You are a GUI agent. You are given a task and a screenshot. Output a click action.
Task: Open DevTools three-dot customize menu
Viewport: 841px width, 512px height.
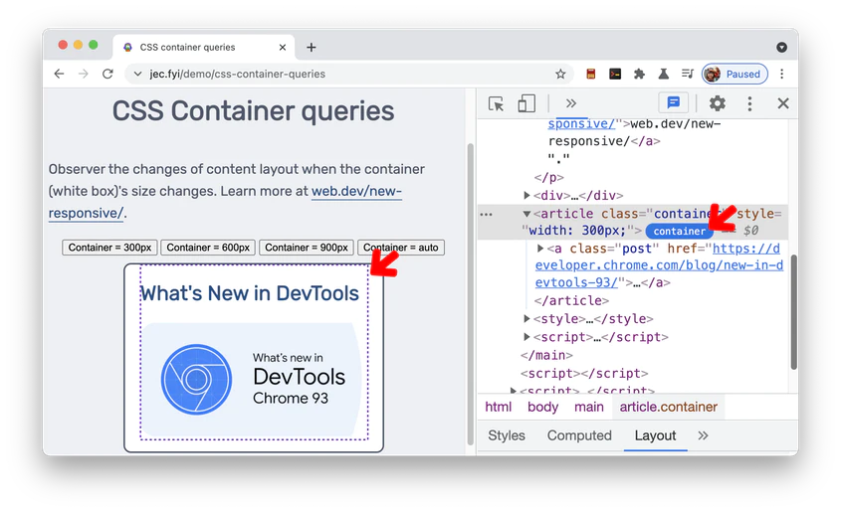pos(749,103)
